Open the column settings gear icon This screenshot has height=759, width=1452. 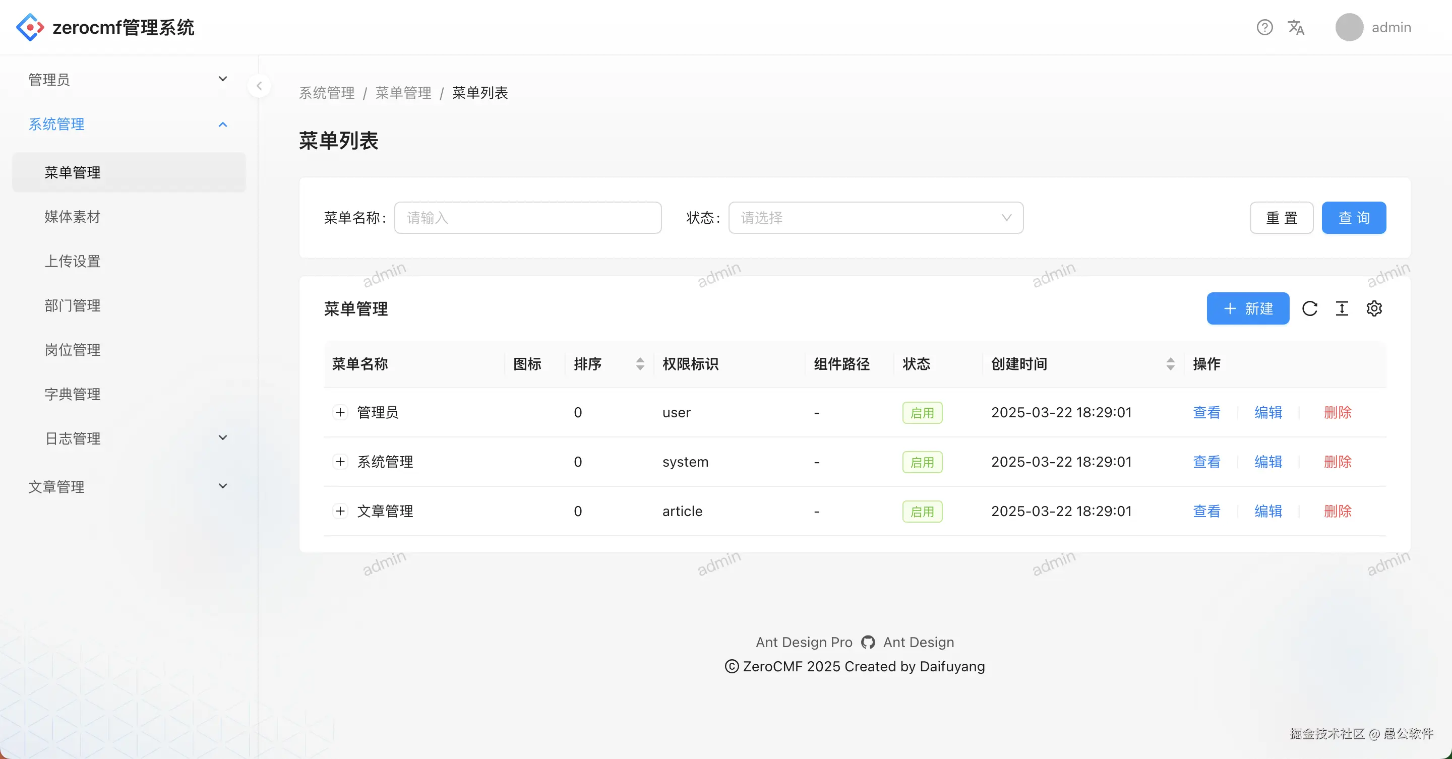1374,308
